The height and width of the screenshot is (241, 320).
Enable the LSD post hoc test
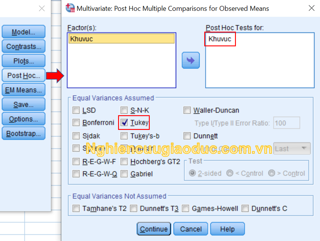(x=76, y=111)
